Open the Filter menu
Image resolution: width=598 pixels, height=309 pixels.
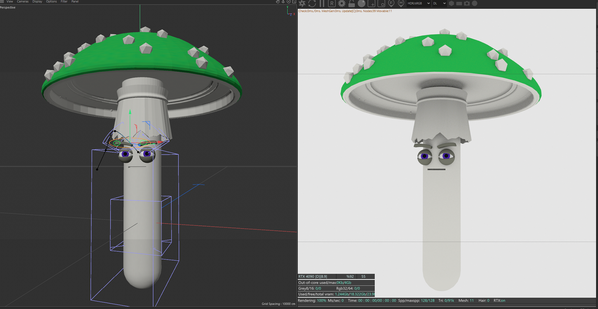click(x=64, y=2)
